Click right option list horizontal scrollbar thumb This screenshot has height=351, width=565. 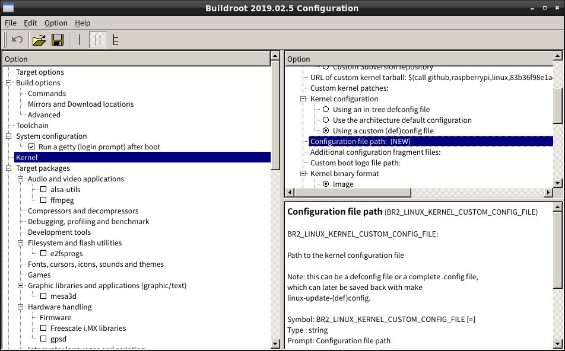click(x=353, y=193)
